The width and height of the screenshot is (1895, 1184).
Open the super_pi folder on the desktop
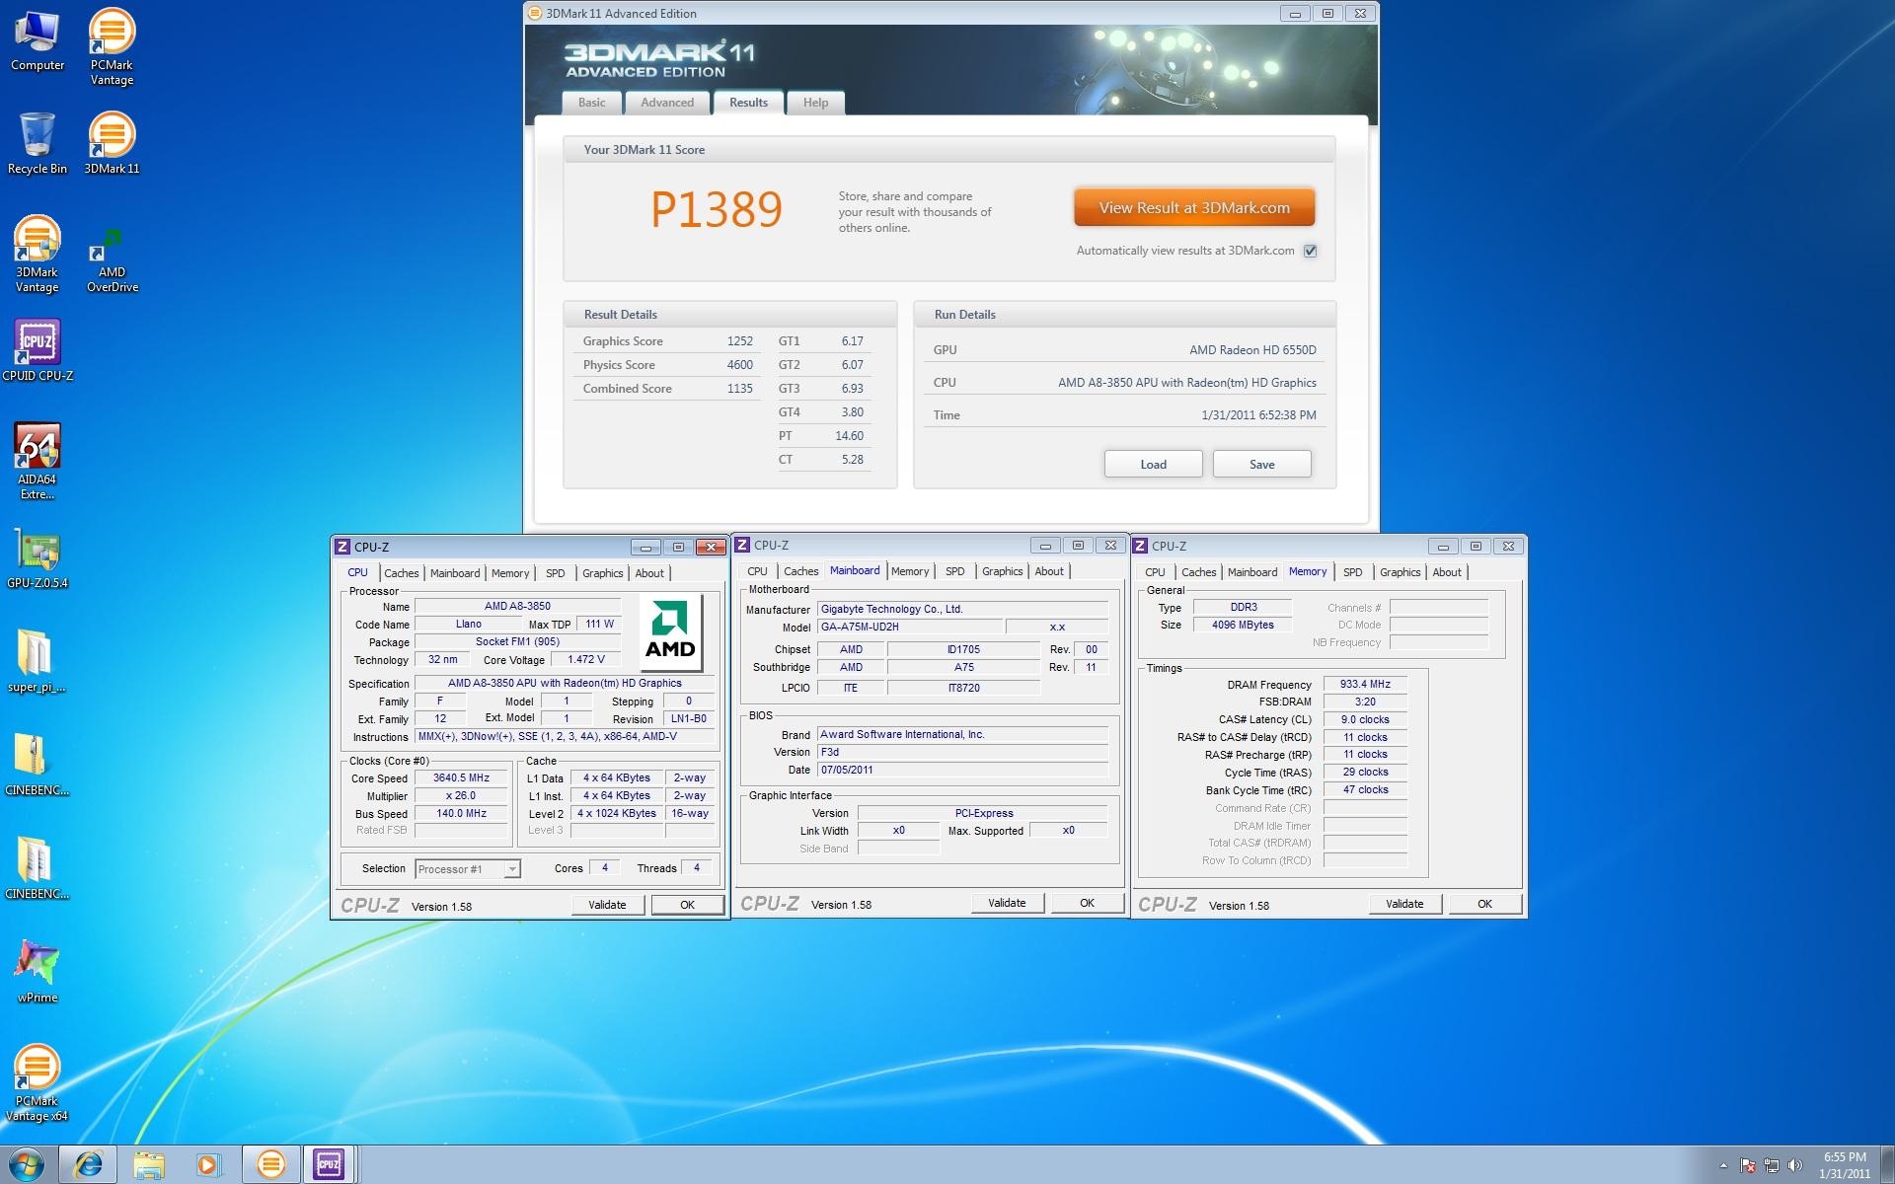(38, 662)
